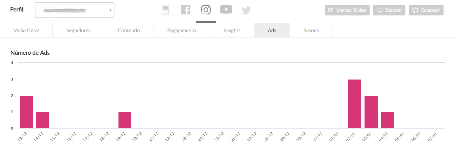Switch to the YouTube network icon
The width and height of the screenshot is (455, 150).
click(x=226, y=9)
